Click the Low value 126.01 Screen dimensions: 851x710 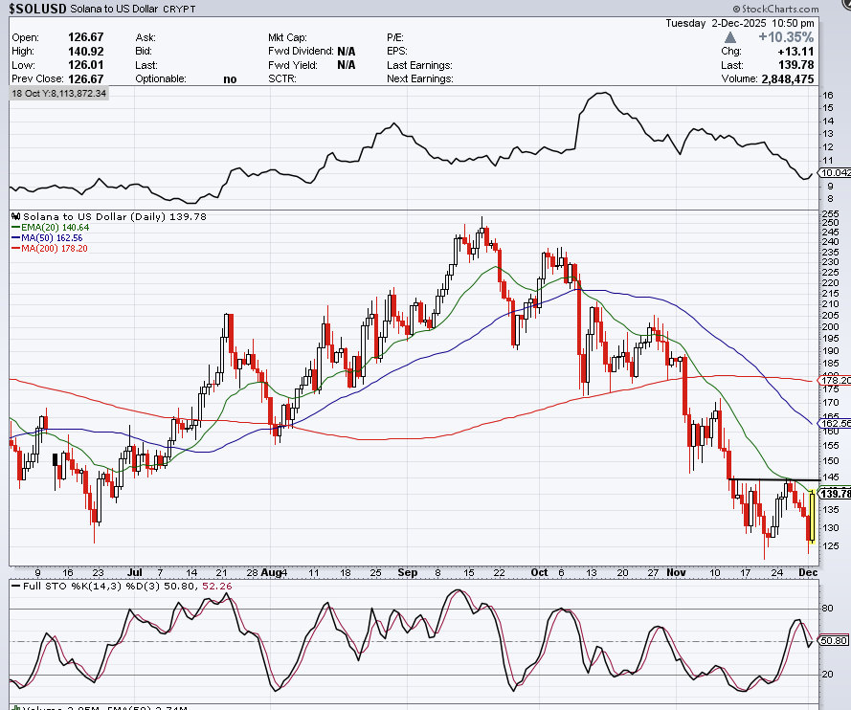click(x=86, y=64)
